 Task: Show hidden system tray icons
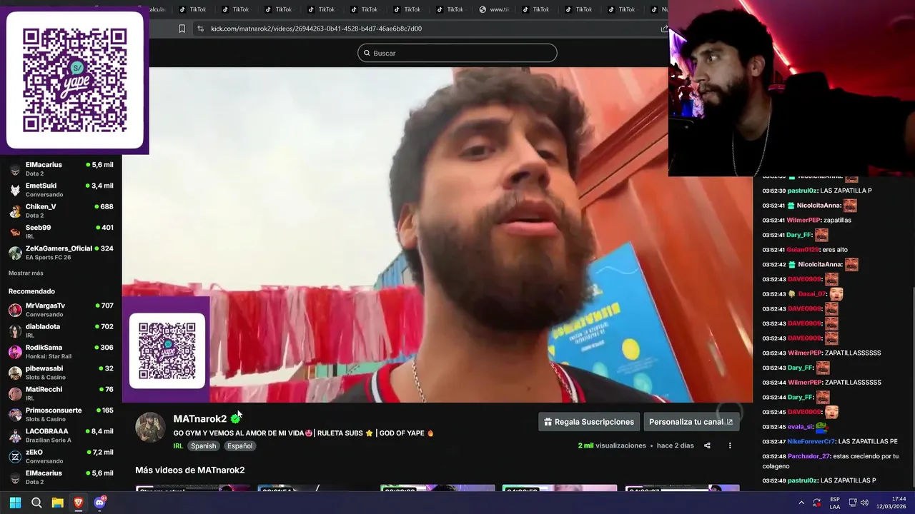tap(801, 503)
